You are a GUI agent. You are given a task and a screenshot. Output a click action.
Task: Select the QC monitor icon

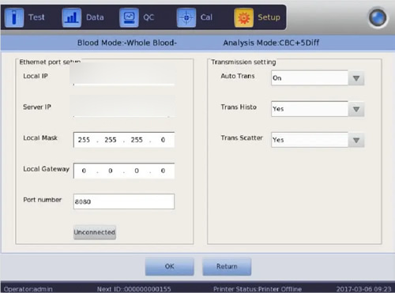click(129, 17)
